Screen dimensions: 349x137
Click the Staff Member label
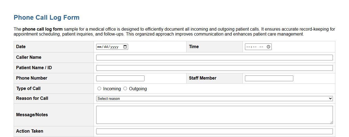(203, 78)
